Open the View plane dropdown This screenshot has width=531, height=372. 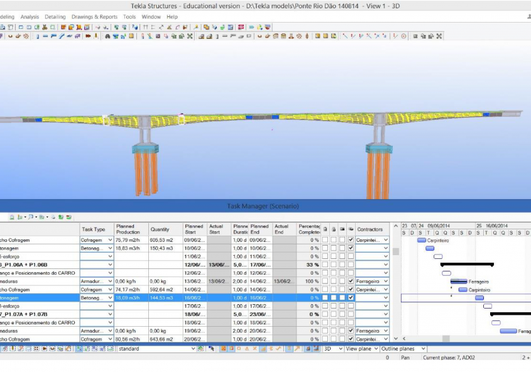[x=376, y=349]
